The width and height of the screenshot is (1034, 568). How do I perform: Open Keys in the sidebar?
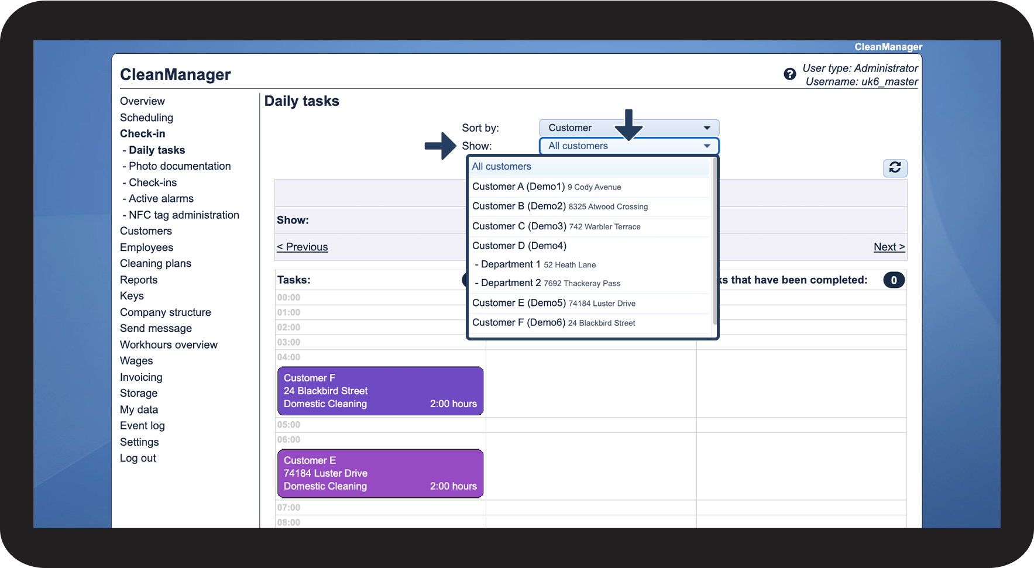click(x=132, y=296)
